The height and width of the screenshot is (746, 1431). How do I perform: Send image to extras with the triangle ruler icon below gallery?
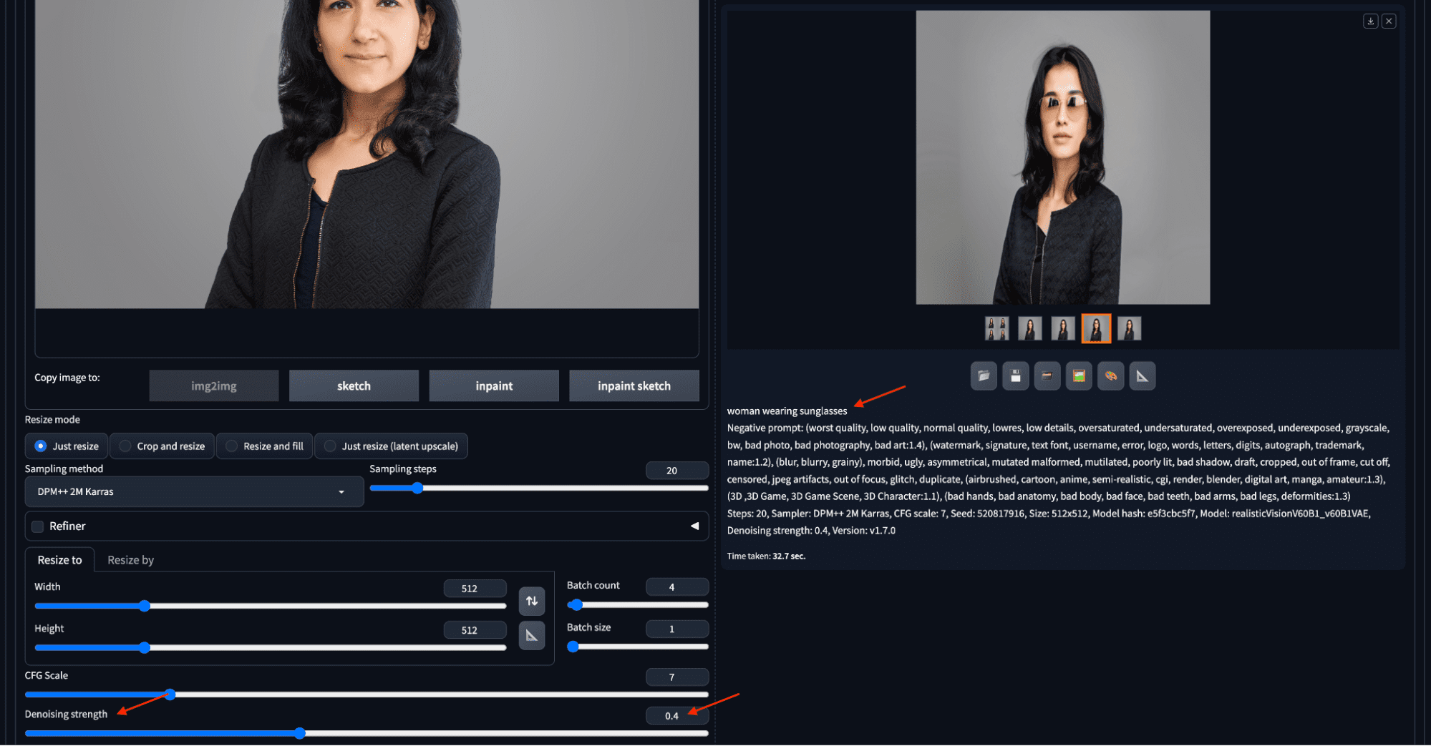pos(1143,376)
